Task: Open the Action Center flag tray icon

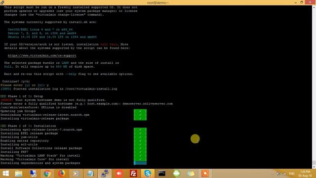Action: tap(278, 174)
